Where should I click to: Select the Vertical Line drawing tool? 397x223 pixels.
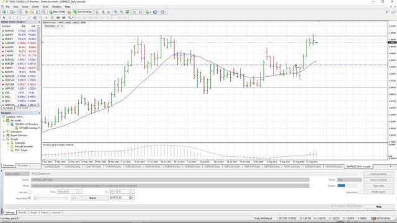coord(17,17)
